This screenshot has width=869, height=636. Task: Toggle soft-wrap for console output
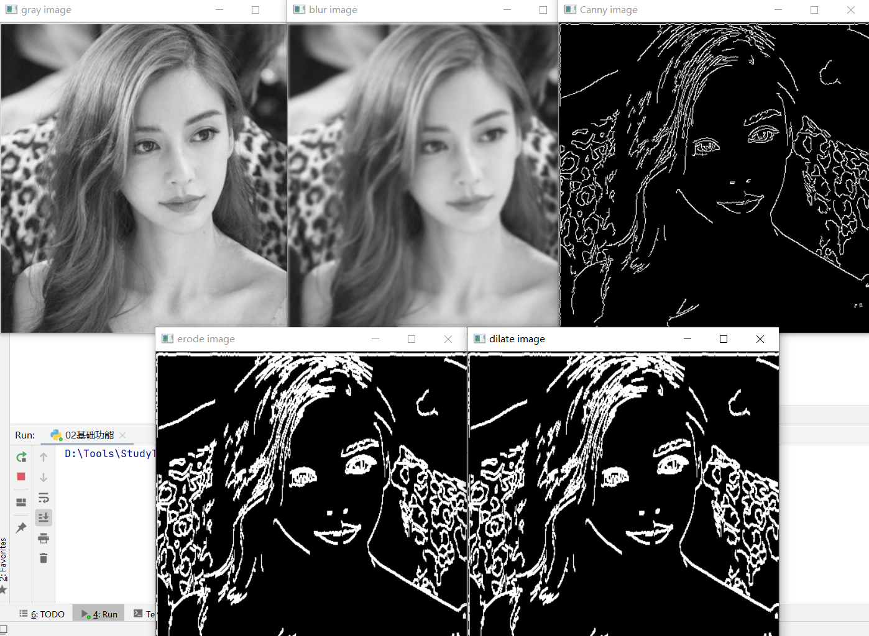click(44, 497)
